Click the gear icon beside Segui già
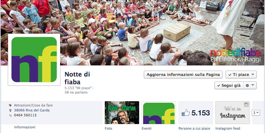 coord(247,85)
